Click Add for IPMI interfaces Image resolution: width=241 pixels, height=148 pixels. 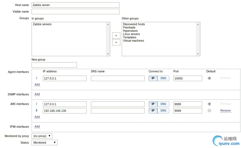37,126
